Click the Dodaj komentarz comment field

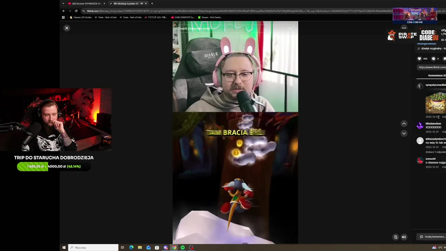click(x=432, y=237)
